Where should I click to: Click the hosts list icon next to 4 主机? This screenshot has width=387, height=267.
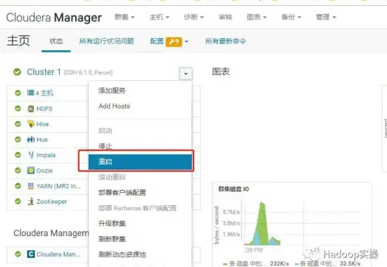pyautogui.click(x=30, y=93)
